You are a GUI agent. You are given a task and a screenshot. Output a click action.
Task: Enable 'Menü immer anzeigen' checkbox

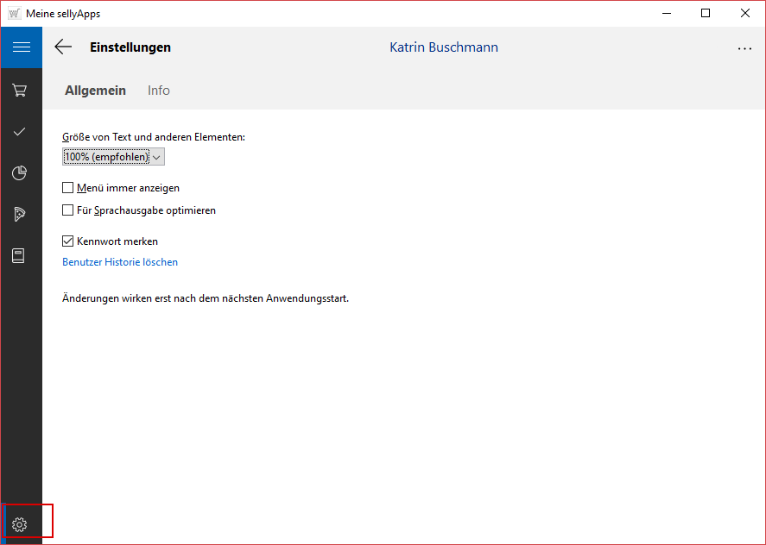68,188
